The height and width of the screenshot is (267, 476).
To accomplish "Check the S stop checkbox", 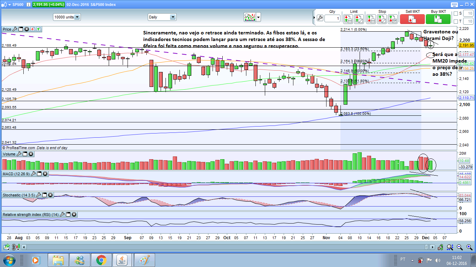I will [x=456, y=13].
